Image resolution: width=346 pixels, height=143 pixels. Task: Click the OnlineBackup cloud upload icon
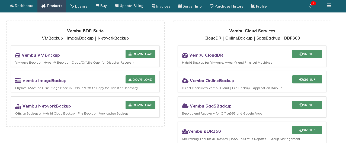(x=185, y=80)
